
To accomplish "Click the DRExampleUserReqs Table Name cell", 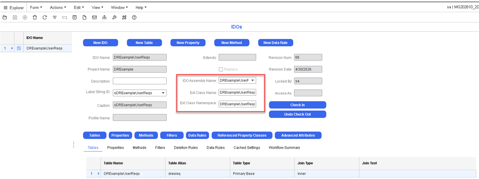I will 133,174.
